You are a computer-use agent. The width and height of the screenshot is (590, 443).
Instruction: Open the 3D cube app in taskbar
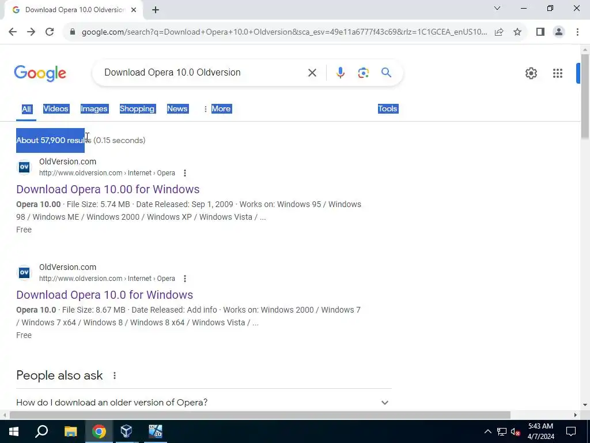point(126,431)
